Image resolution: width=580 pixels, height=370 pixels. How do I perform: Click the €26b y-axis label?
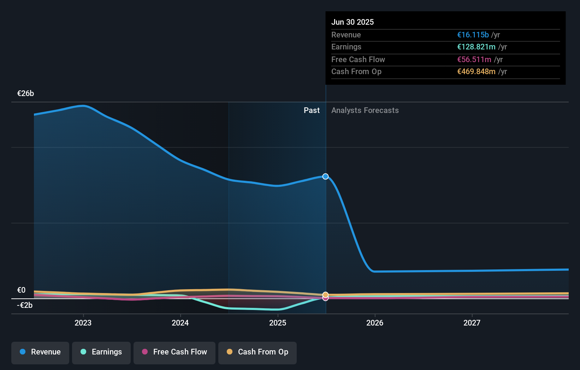click(x=25, y=94)
